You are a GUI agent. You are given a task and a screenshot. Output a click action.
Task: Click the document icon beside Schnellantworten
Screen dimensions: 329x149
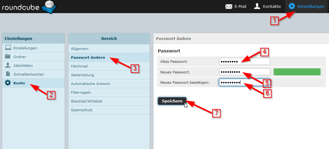(x=8, y=74)
